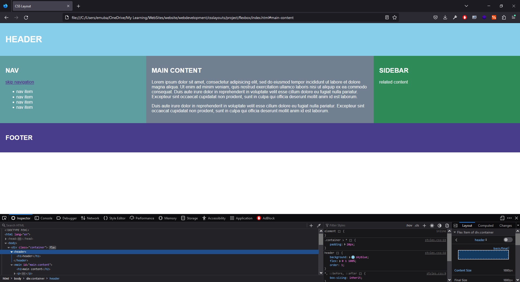Go back to flex container view
This screenshot has width=520, height=282.
pyautogui.click(x=456, y=240)
